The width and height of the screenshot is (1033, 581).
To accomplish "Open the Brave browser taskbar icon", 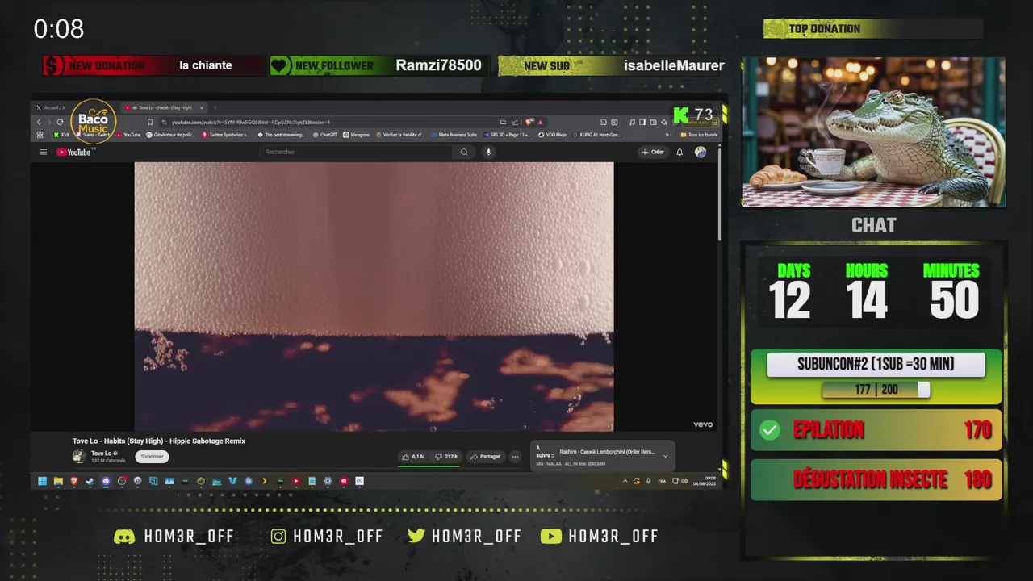I will 74,481.
